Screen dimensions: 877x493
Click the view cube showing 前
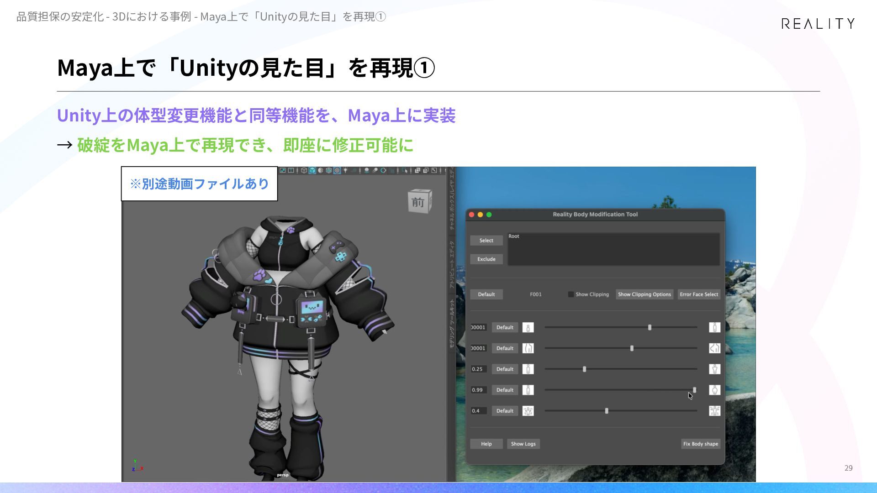(419, 201)
